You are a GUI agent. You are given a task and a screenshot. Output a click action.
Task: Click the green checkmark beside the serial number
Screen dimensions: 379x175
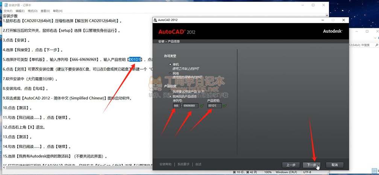pyautogui.click(x=202, y=105)
